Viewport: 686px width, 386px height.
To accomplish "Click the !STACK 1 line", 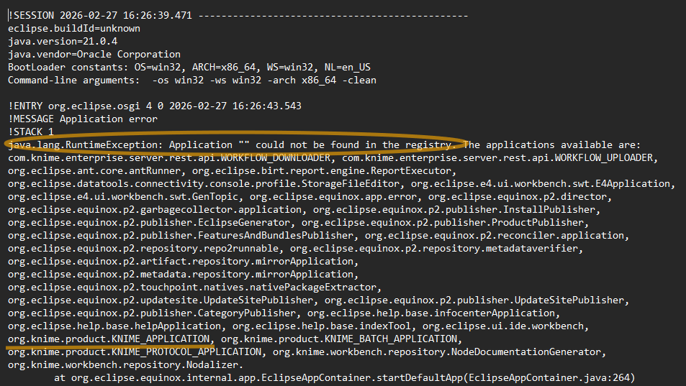I will click(31, 132).
